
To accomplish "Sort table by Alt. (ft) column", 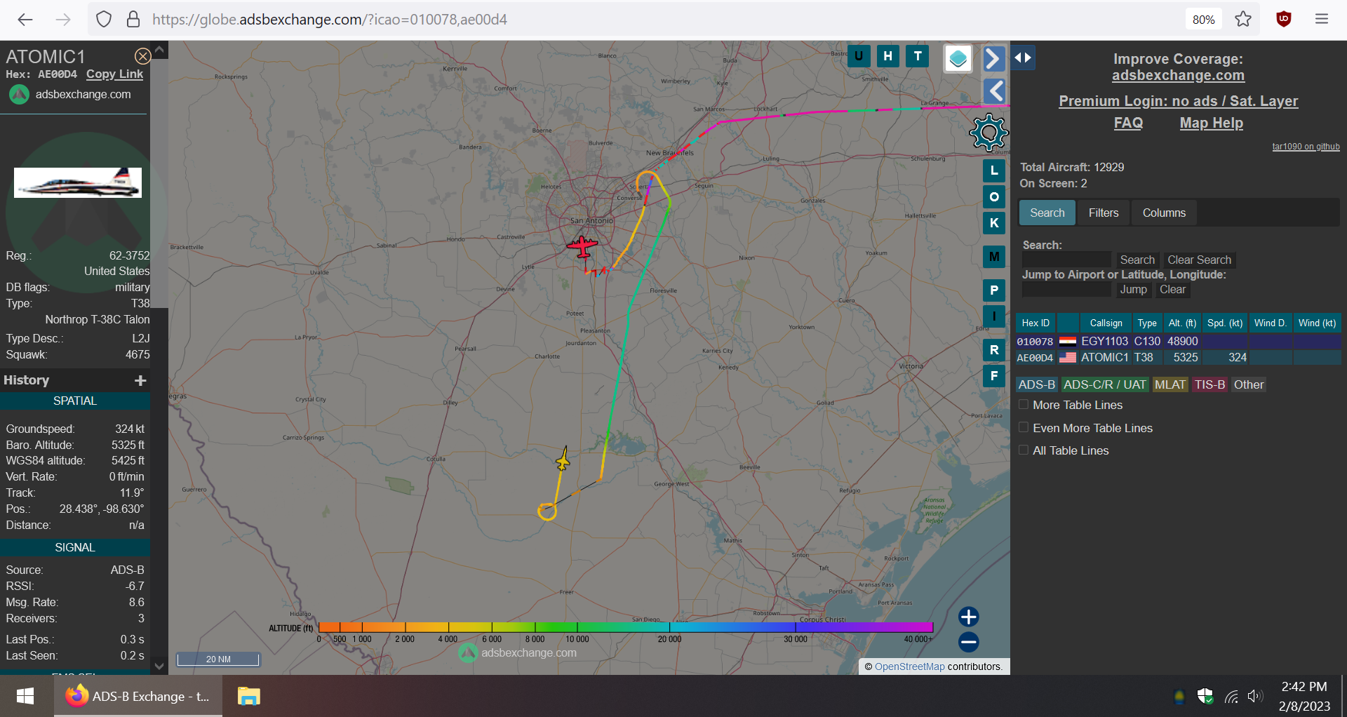I will tap(1182, 323).
